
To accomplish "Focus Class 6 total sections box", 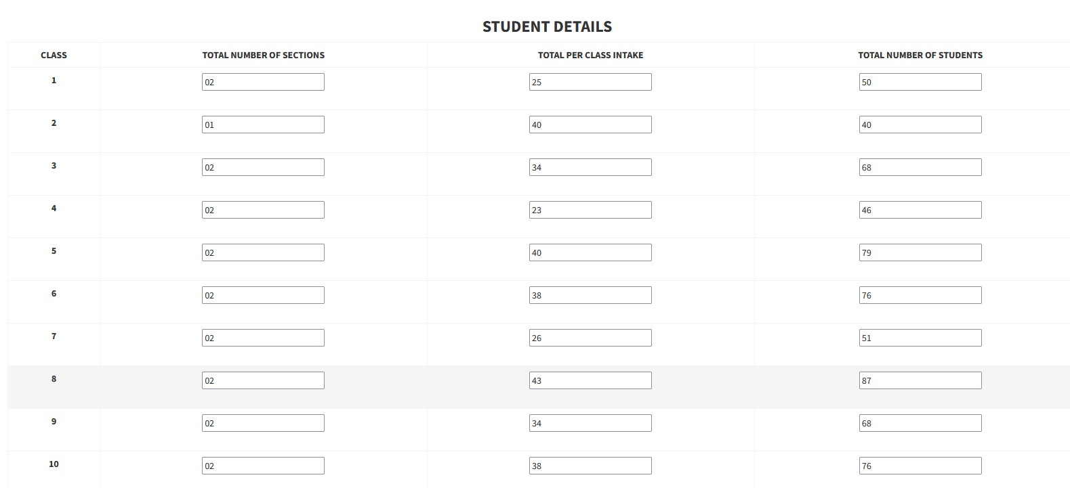I will point(263,295).
